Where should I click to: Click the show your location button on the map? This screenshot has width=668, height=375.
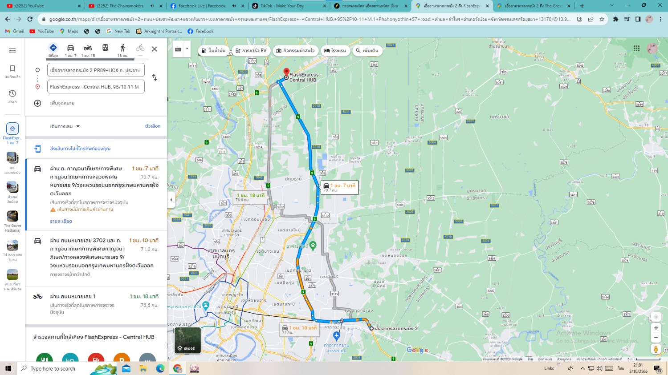656,317
